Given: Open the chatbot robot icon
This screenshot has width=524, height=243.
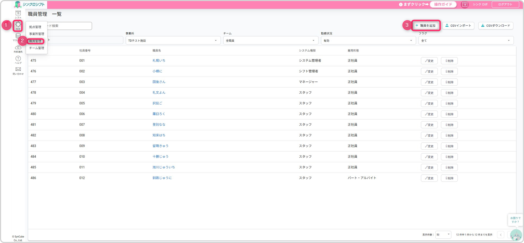Looking at the screenshot, I should (515, 235).
